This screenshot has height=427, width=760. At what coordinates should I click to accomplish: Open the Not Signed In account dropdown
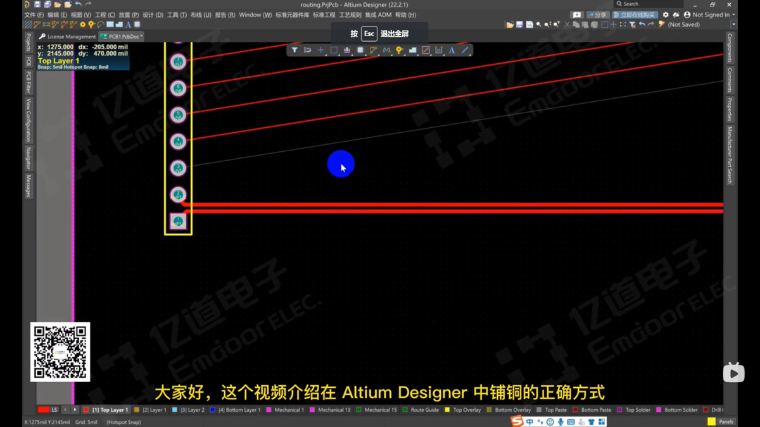tap(709, 15)
